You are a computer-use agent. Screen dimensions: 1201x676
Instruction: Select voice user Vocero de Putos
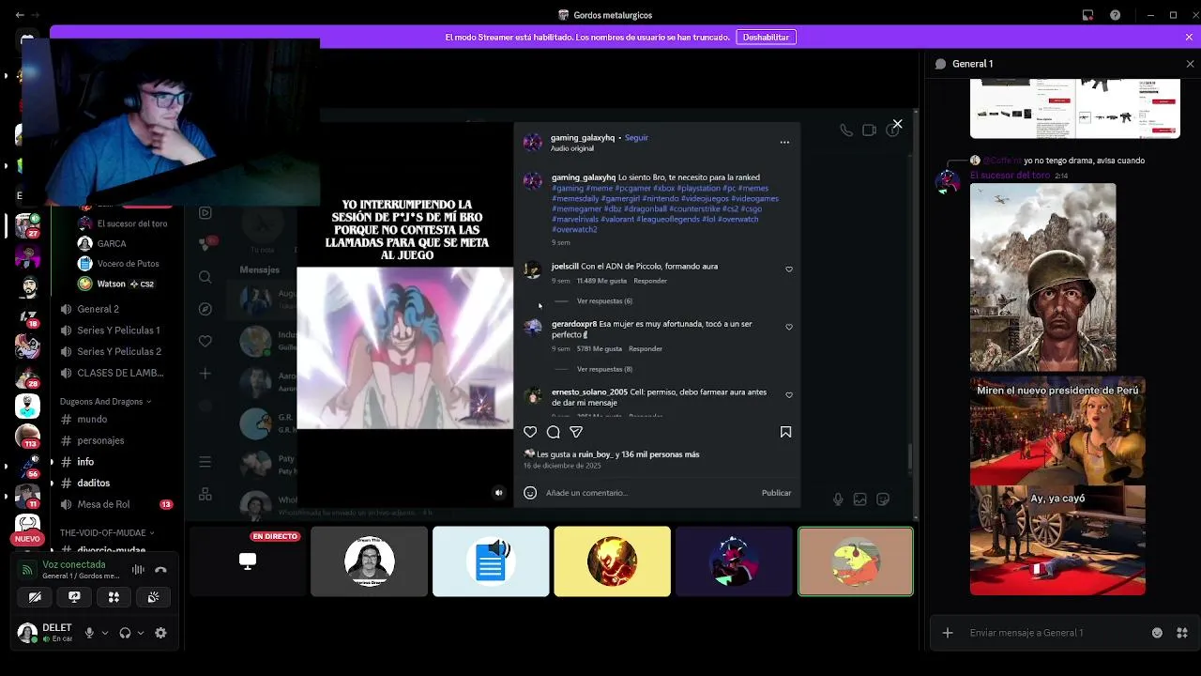[128, 264]
